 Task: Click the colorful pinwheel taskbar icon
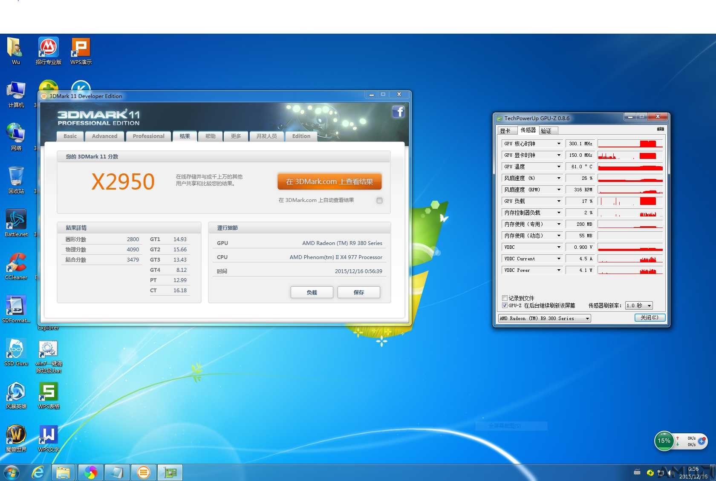tap(90, 472)
